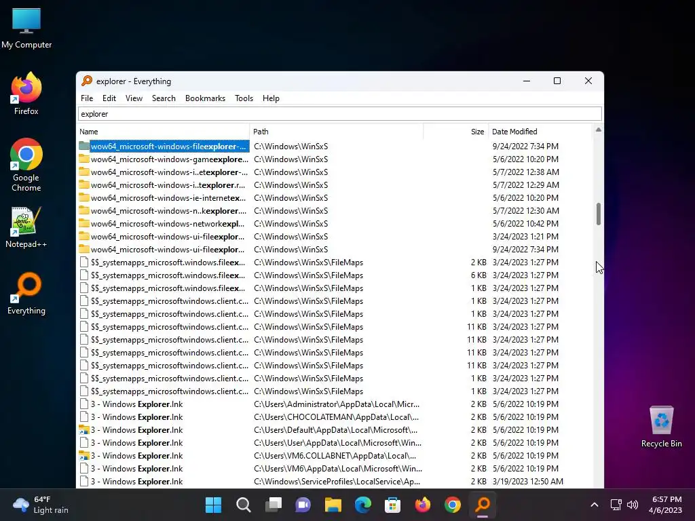Screen dimensions: 695x521
Task: Open Google Chrome desktop shortcut
Action: click(x=26, y=165)
